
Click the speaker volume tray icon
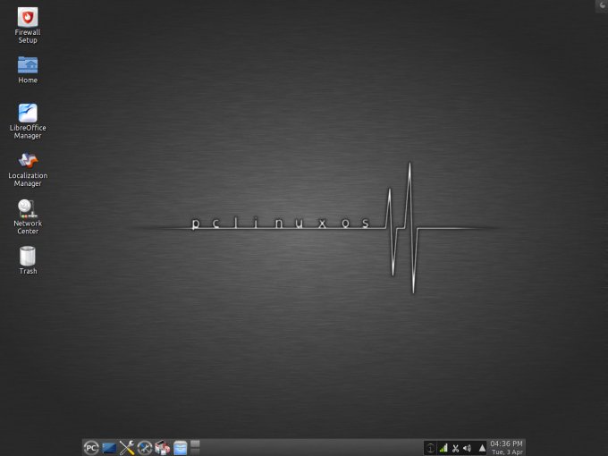click(x=468, y=448)
